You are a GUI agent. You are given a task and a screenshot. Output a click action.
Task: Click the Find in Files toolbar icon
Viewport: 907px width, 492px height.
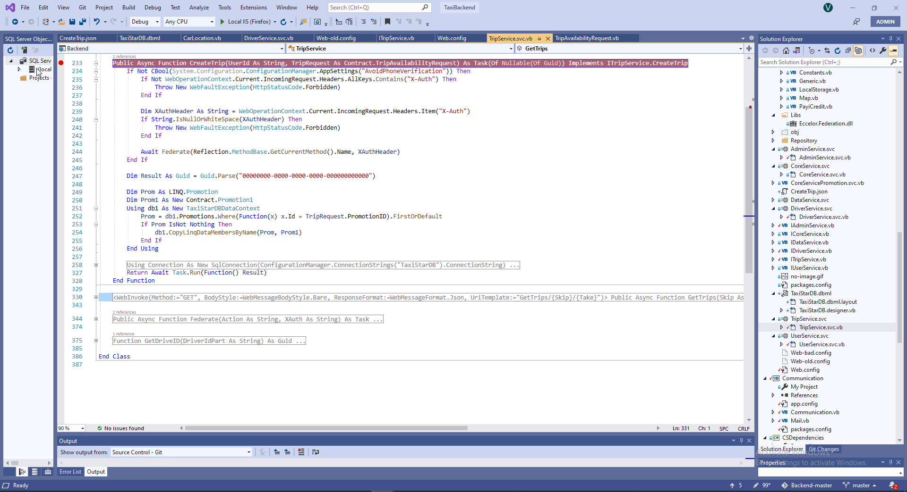click(303, 22)
